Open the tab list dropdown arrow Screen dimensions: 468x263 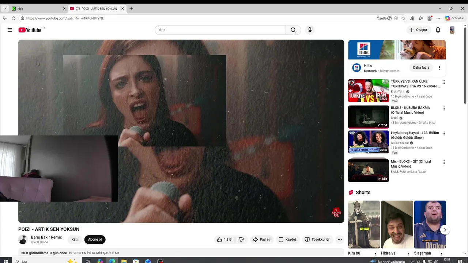(5, 8)
